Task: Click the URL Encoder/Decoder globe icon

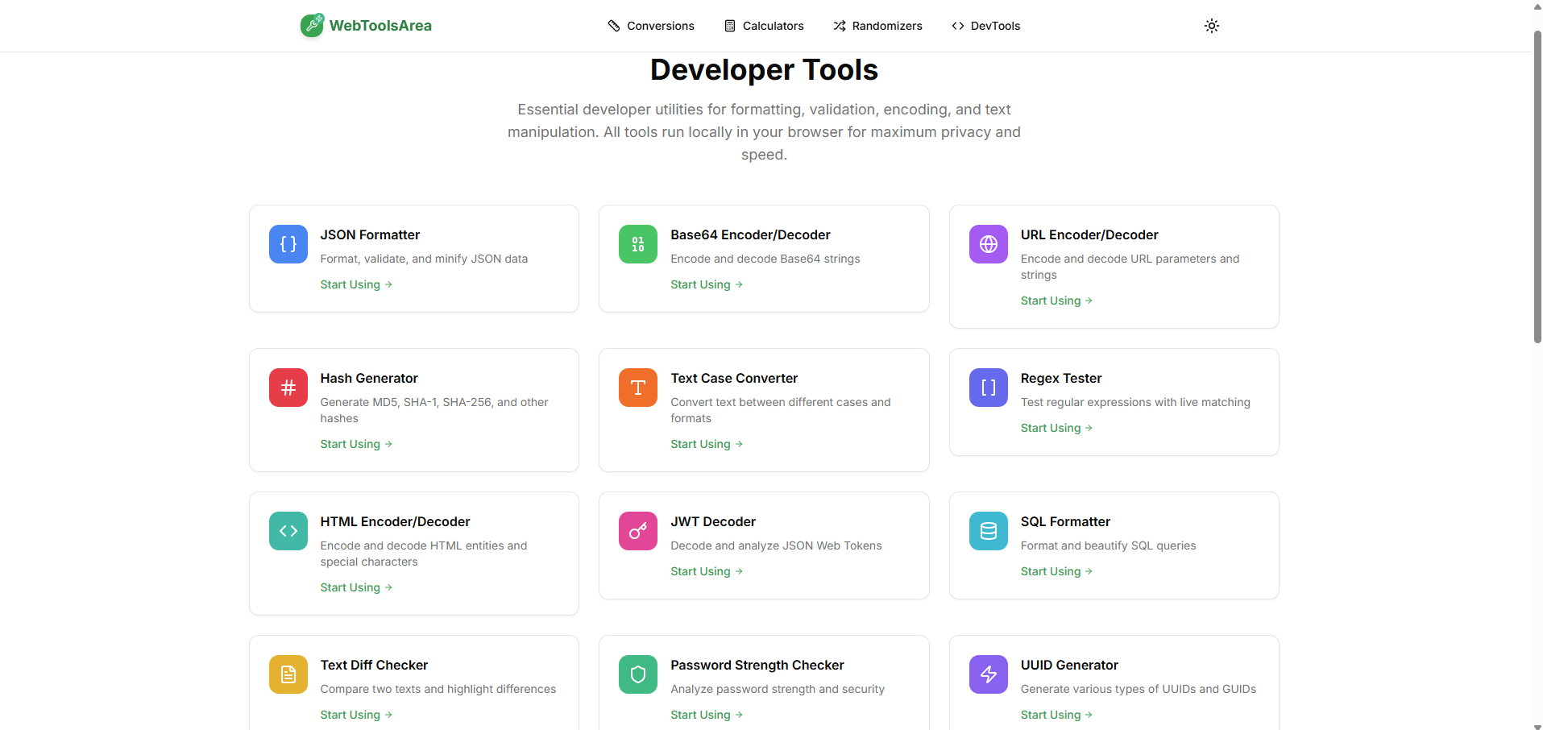Action: [989, 244]
